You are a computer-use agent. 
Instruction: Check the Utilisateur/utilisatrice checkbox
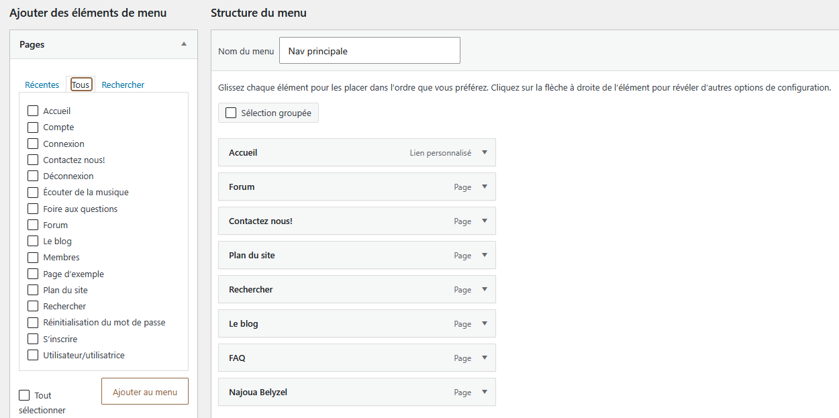pyautogui.click(x=33, y=355)
